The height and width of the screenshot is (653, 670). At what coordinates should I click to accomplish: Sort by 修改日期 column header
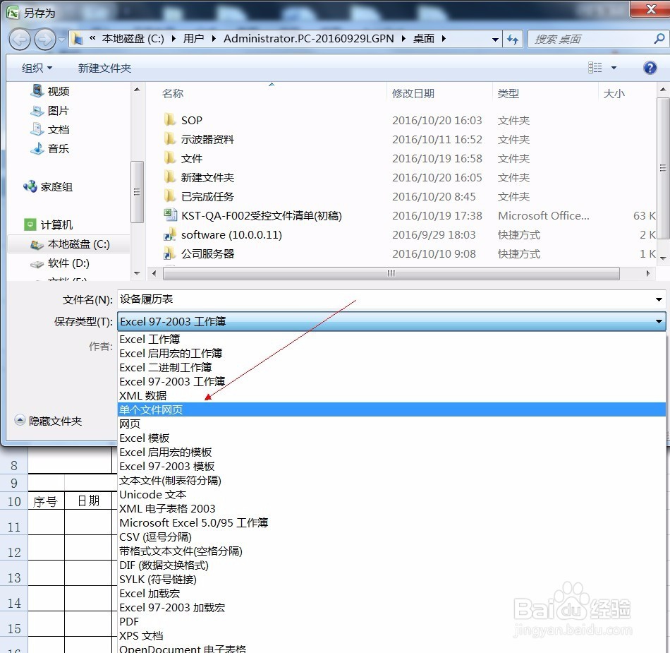(413, 93)
